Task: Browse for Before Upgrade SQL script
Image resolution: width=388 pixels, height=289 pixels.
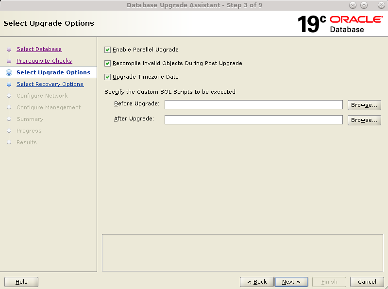Action: click(364, 105)
